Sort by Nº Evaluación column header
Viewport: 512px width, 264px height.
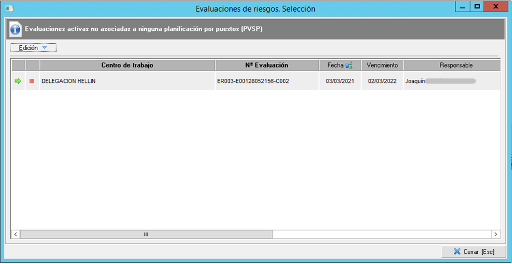click(x=267, y=65)
